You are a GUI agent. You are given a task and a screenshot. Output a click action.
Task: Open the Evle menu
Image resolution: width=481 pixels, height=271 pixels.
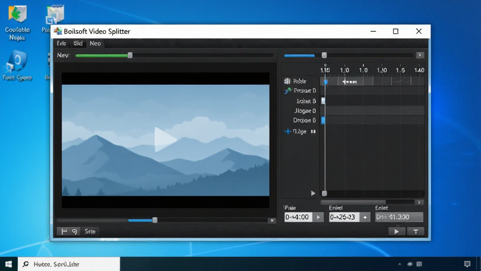click(62, 43)
